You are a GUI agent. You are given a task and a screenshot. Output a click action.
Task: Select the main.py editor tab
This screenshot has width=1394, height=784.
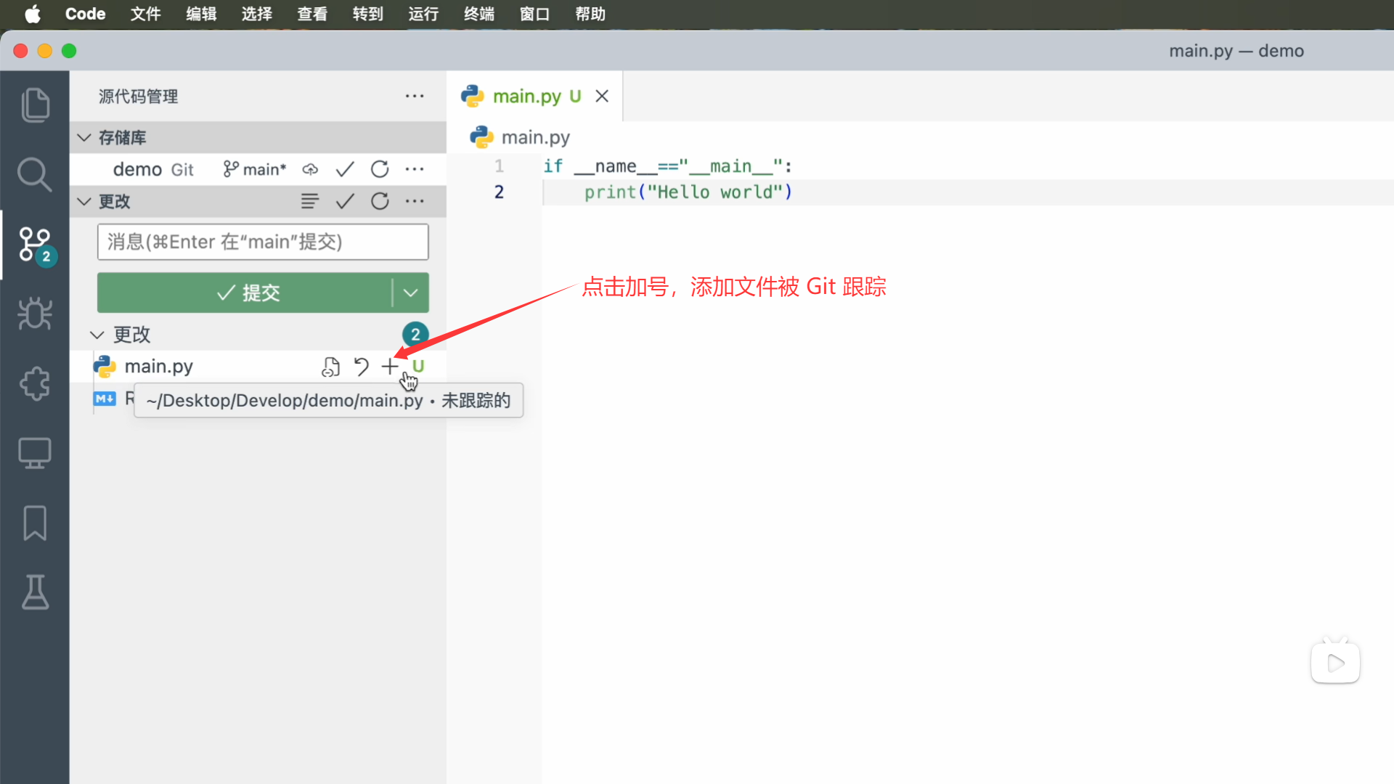526,96
